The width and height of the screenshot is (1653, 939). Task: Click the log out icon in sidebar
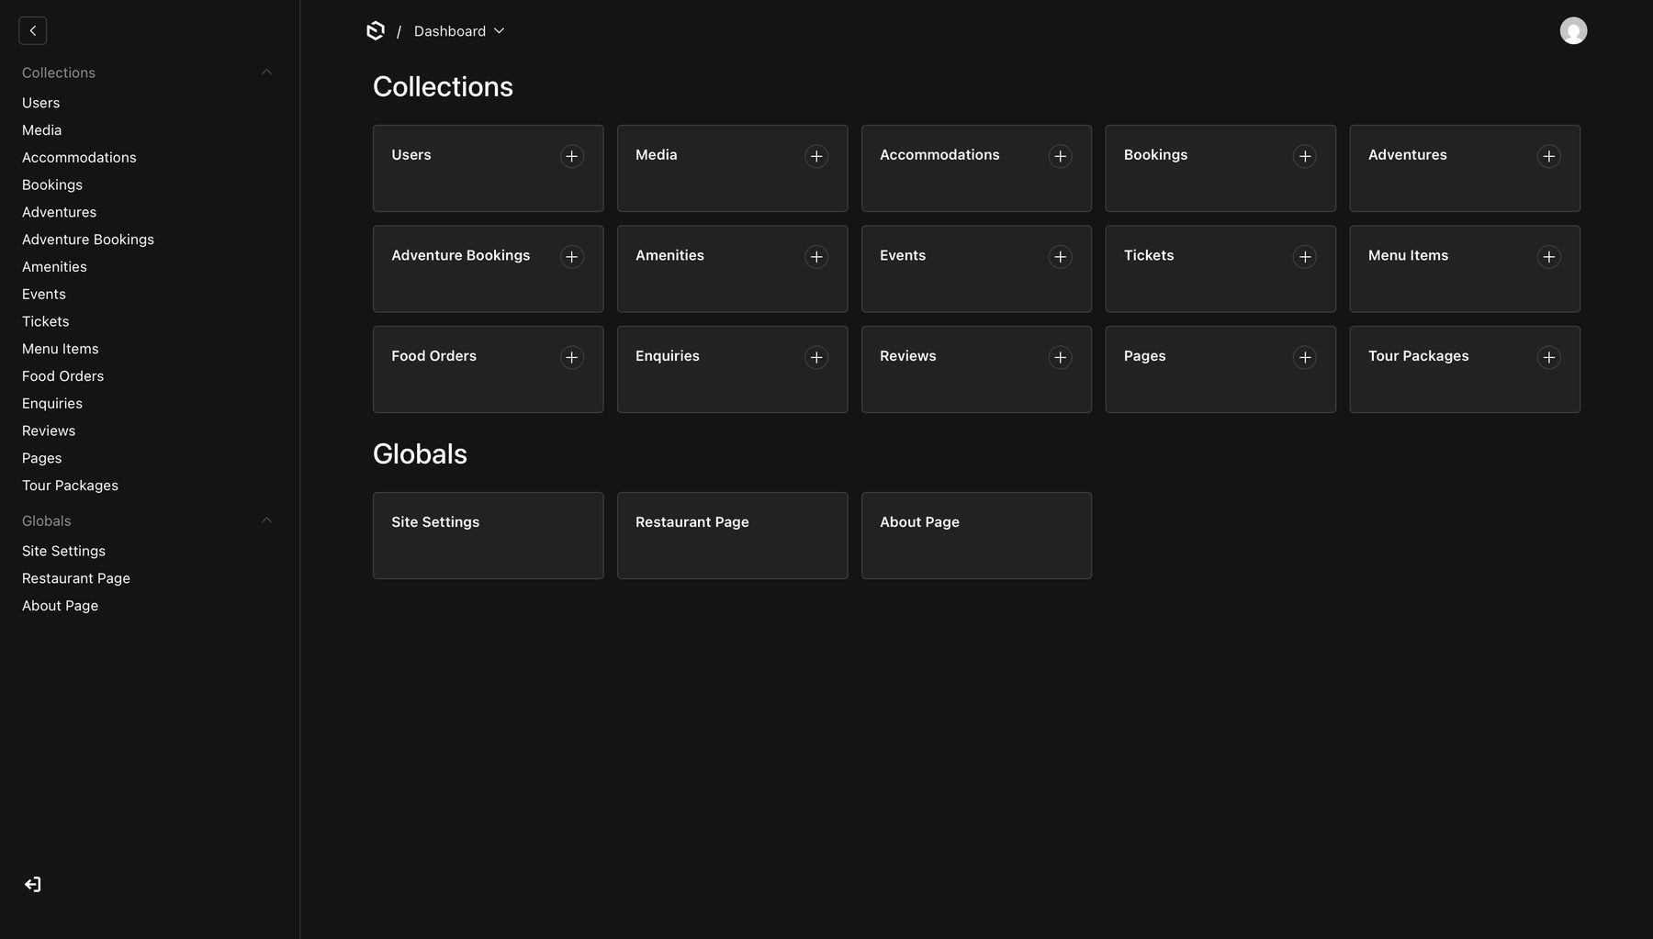tap(33, 885)
